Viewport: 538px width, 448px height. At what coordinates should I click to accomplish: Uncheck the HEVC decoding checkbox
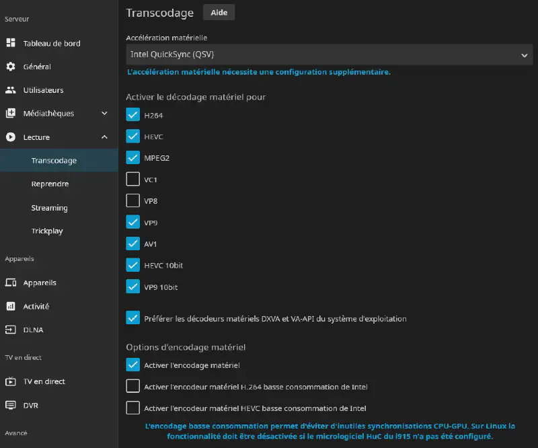pos(132,136)
